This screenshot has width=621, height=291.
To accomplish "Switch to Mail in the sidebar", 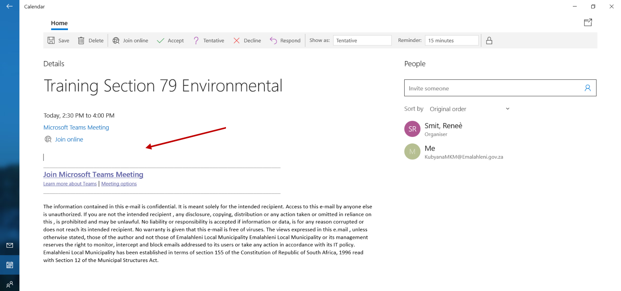I will 10,245.
